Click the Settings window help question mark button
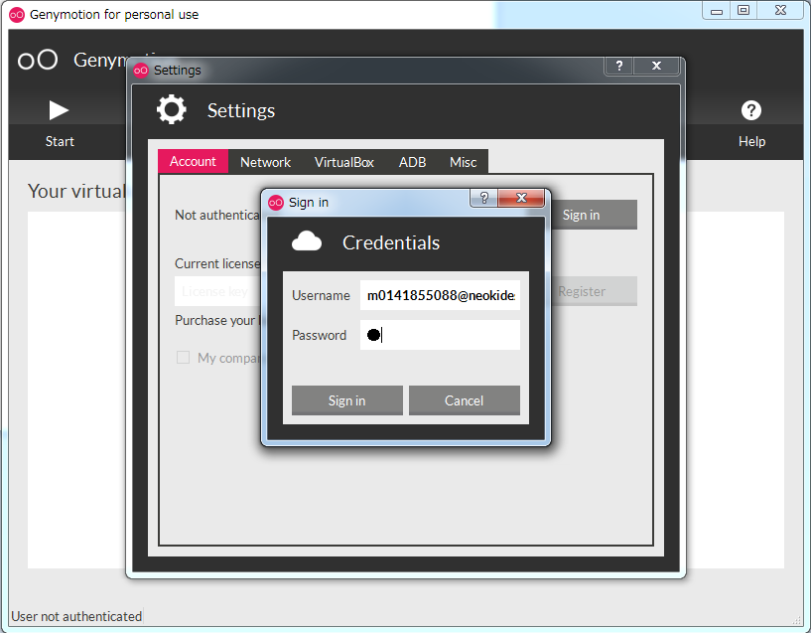The height and width of the screenshot is (633, 811). [619, 66]
